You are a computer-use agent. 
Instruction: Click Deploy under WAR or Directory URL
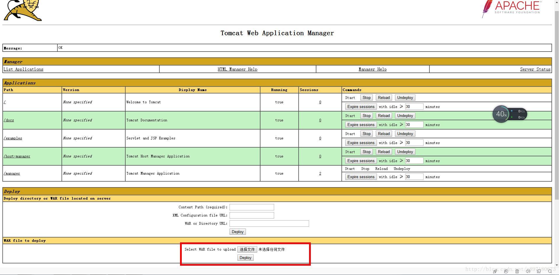[x=237, y=232]
